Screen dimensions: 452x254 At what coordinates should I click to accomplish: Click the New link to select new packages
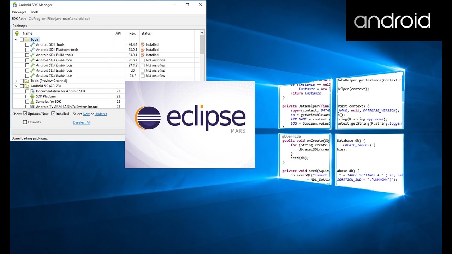tap(86, 114)
